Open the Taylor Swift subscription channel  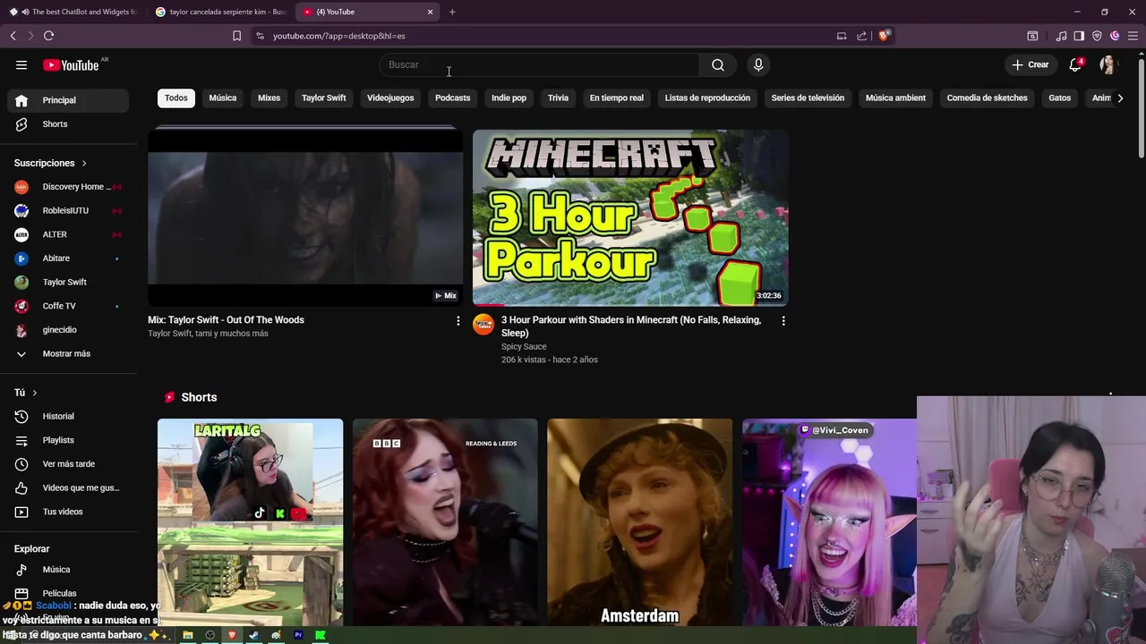68,282
